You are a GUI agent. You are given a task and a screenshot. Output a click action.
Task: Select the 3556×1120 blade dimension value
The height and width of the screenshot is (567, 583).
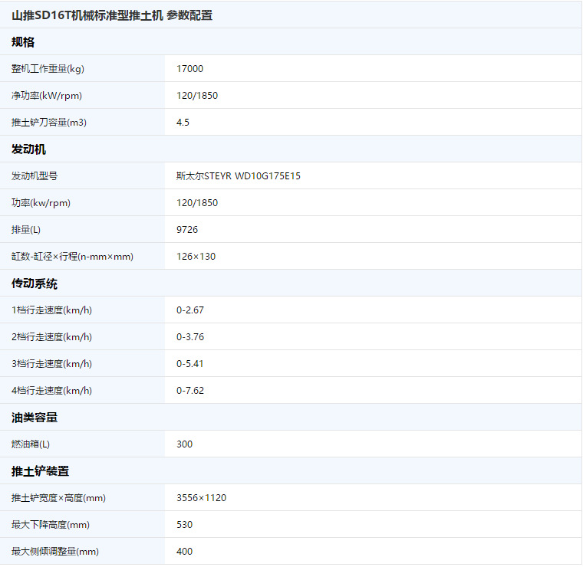201,497
